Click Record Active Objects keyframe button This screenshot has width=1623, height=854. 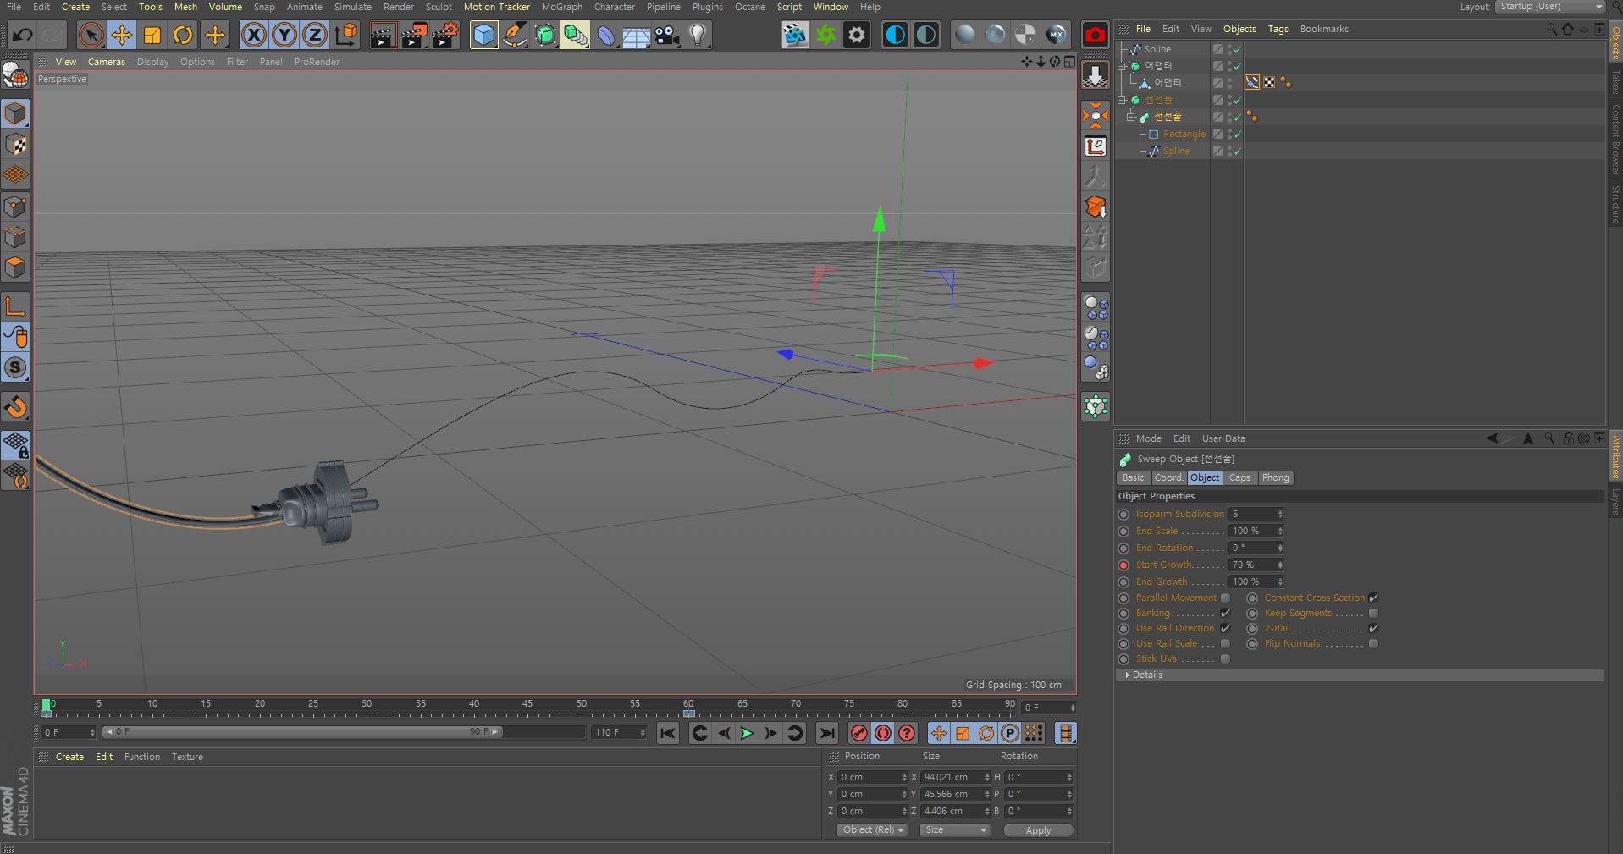859,733
